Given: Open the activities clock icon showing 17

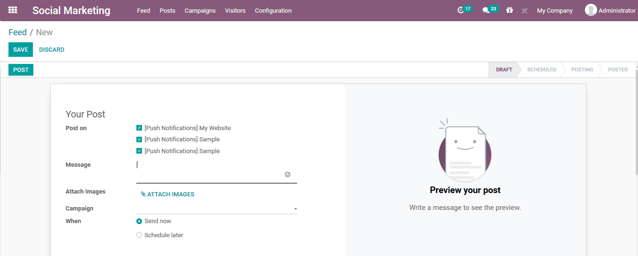Looking at the screenshot, I should (465, 10).
